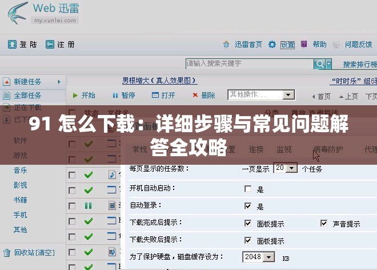Viewport: 377px width, 270px height.
Task: Click the Web 迅雷 logo
Action: [43, 13]
